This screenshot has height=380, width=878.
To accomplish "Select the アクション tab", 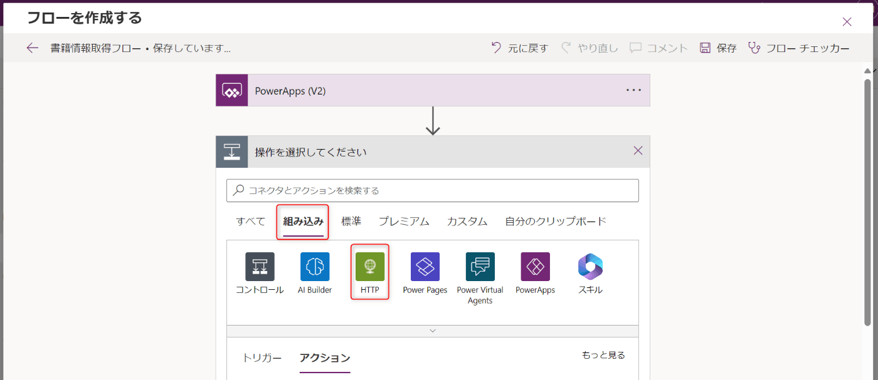I will pos(325,358).
